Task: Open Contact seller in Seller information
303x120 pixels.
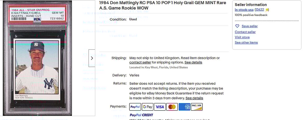Action: (x=245, y=32)
